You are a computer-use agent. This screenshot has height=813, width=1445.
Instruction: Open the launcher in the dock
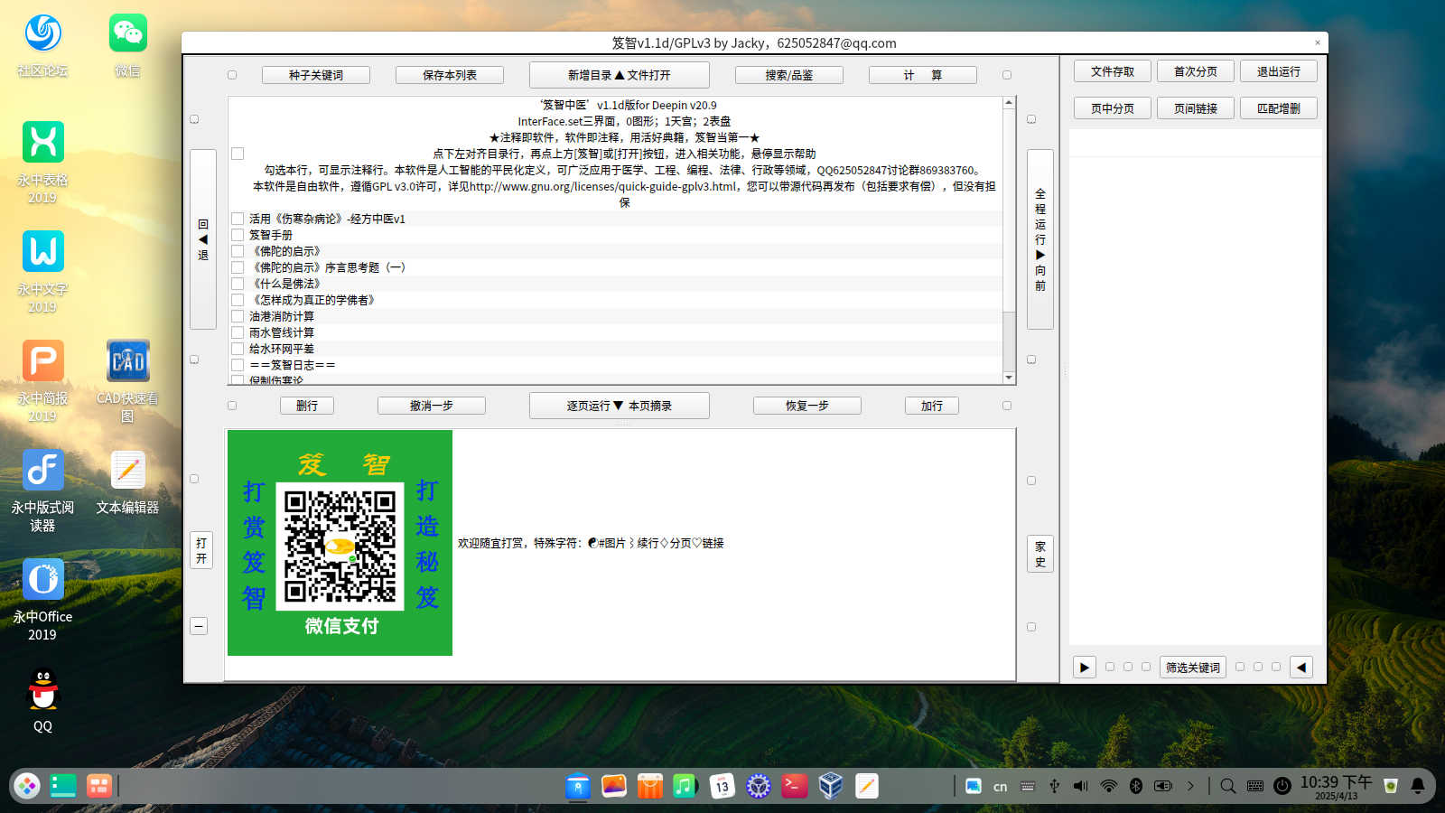click(x=27, y=786)
